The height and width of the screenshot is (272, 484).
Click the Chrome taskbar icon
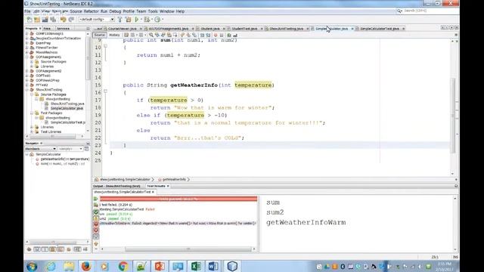(123, 266)
